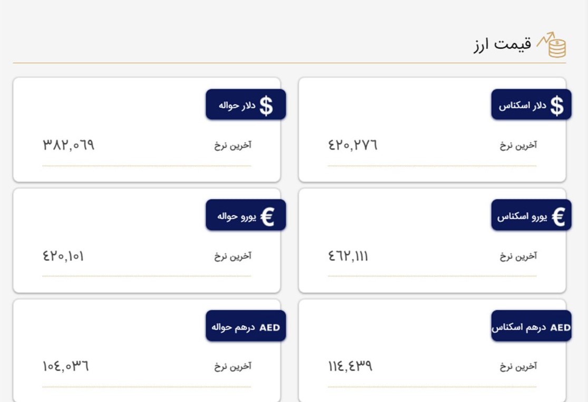The image size is (588, 402).
Task: Click the dirham transfer rate ۱۰۴,۰۳۶
Action: (66, 366)
